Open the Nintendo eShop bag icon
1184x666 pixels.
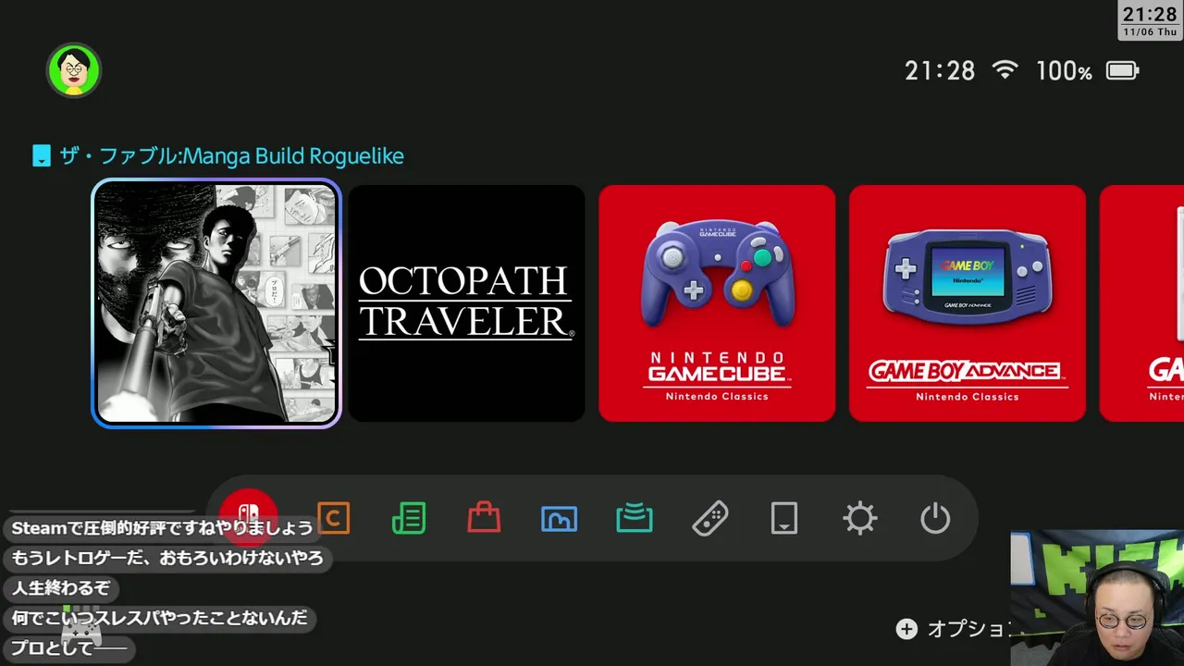pyautogui.click(x=484, y=518)
